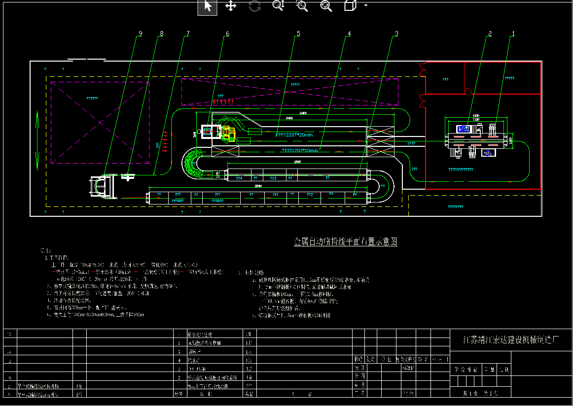Screen dimensions: 573x406
Task: Select the callout number 9 label
Action: tap(141, 34)
